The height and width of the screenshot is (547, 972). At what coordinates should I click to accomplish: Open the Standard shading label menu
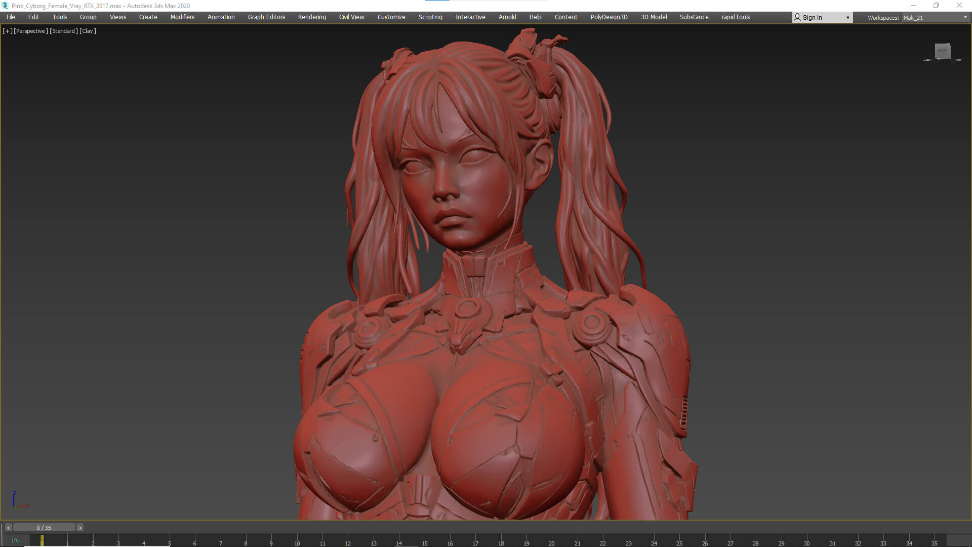pos(64,31)
